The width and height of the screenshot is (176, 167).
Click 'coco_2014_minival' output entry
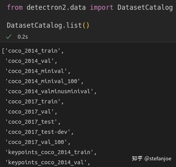[36, 71]
